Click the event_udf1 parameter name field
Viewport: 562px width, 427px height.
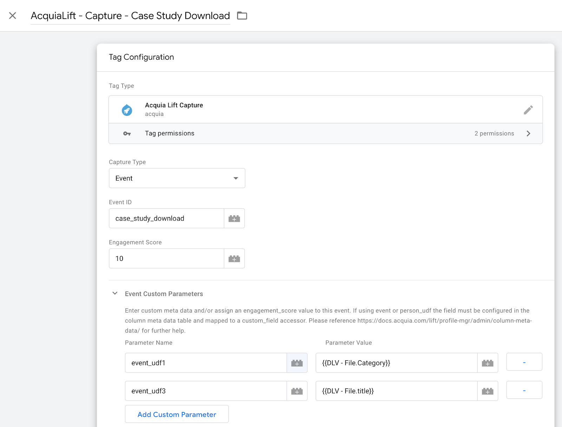tap(206, 363)
